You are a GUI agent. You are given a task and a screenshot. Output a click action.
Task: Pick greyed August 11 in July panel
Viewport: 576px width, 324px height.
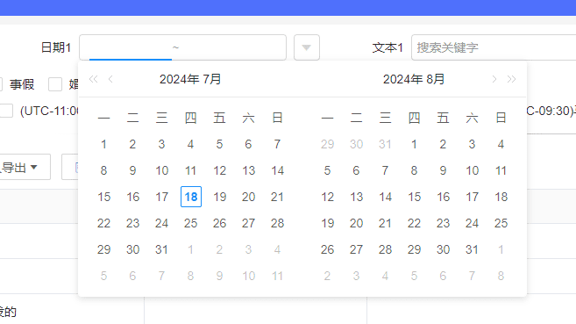[277, 276]
